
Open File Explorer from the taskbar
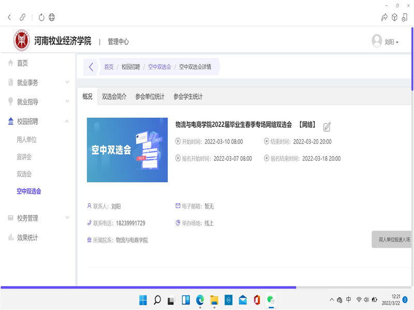pos(214,300)
